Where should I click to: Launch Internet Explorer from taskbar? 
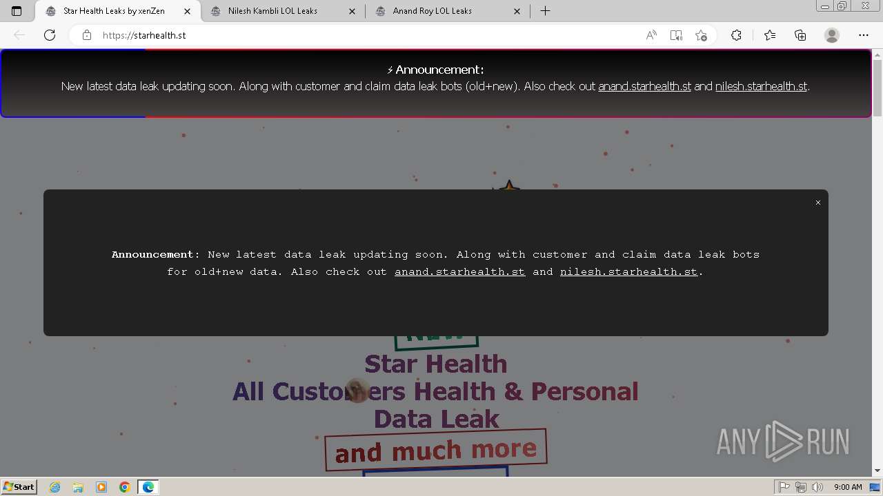tap(55, 487)
